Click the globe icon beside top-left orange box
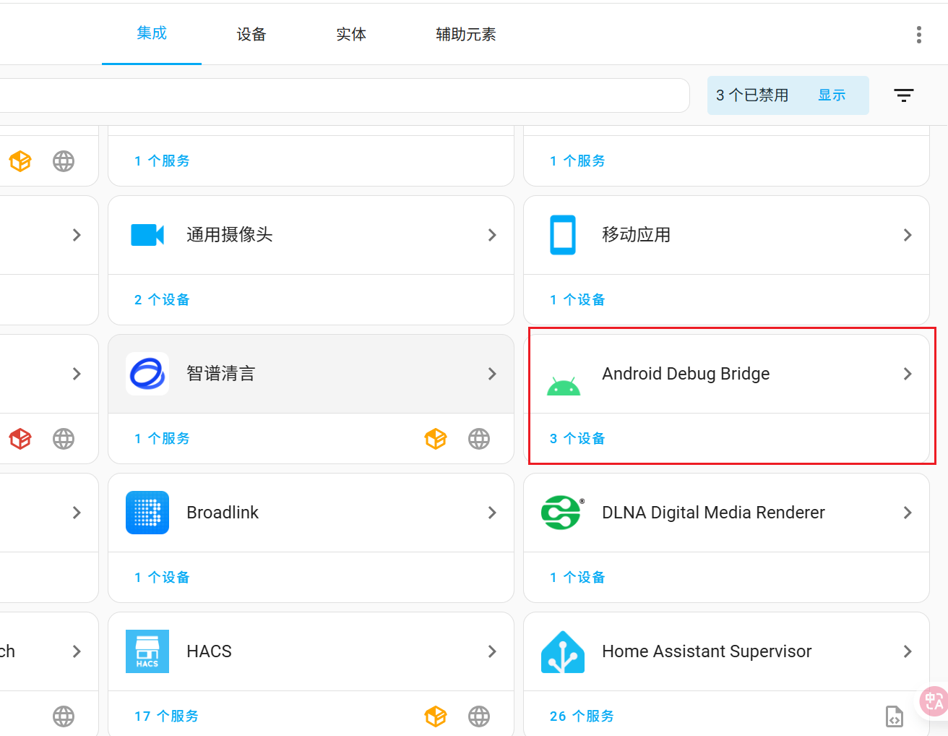This screenshot has height=736, width=948. (x=64, y=161)
